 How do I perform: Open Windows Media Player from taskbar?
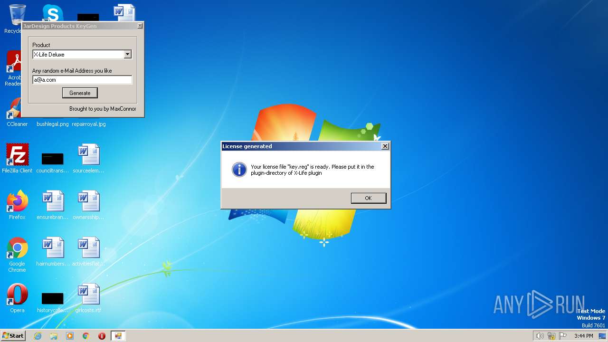[x=70, y=336]
